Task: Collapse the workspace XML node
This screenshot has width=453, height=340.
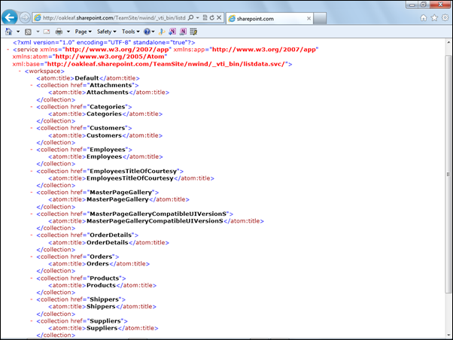Action: 19,71
